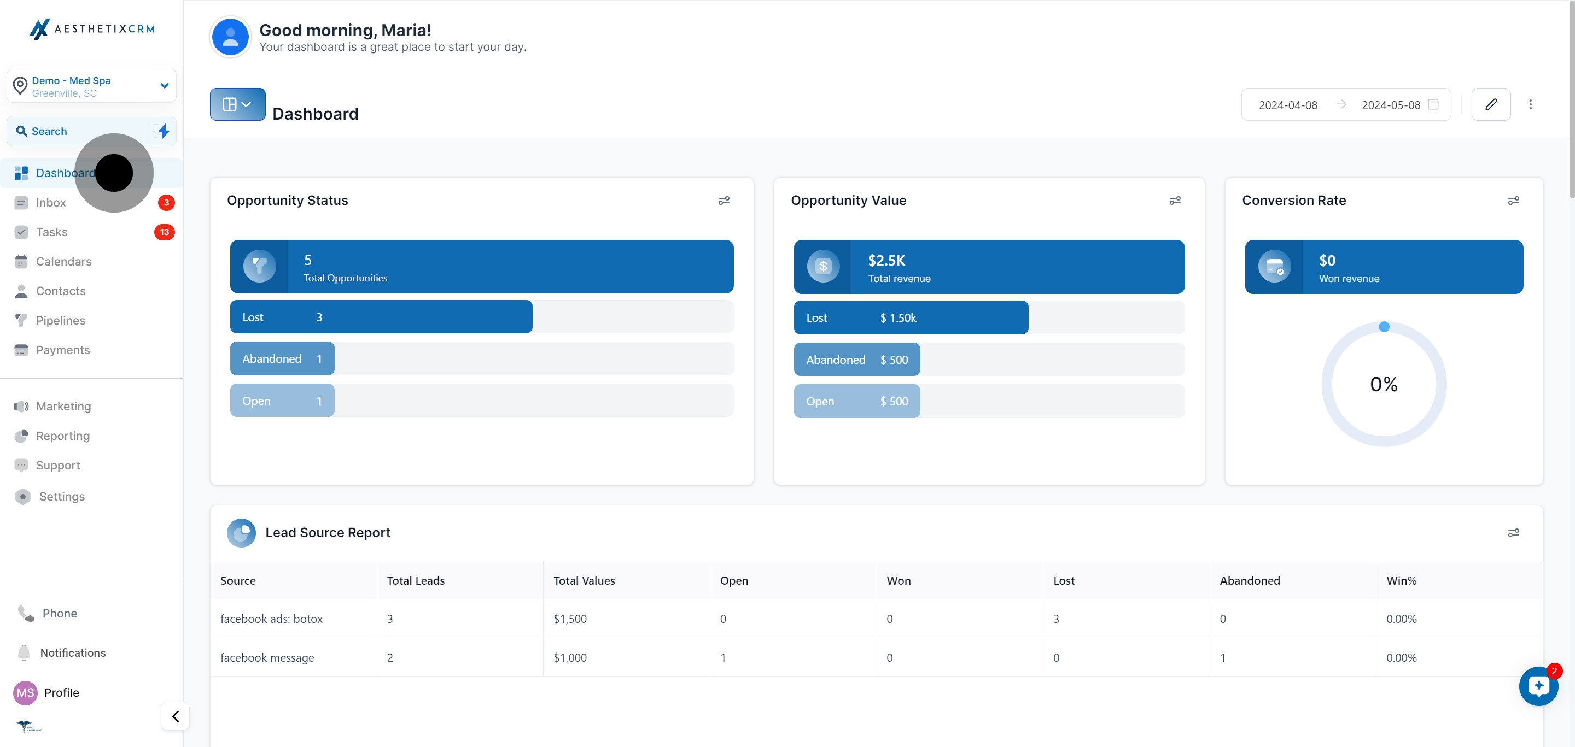The image size is (1575, 747).
Task: Select the start date 2024-04-08 field
Action: click(x=1288, y=105)
